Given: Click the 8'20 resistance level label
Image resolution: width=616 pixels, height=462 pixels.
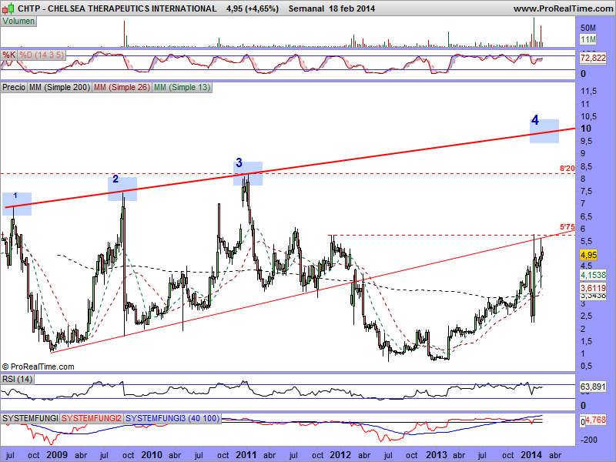Looking at the screenshot, I should [x=567, y=169].
